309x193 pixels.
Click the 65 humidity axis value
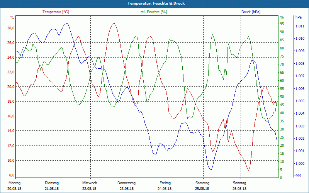pyautogui.click(x=282, y=73)
